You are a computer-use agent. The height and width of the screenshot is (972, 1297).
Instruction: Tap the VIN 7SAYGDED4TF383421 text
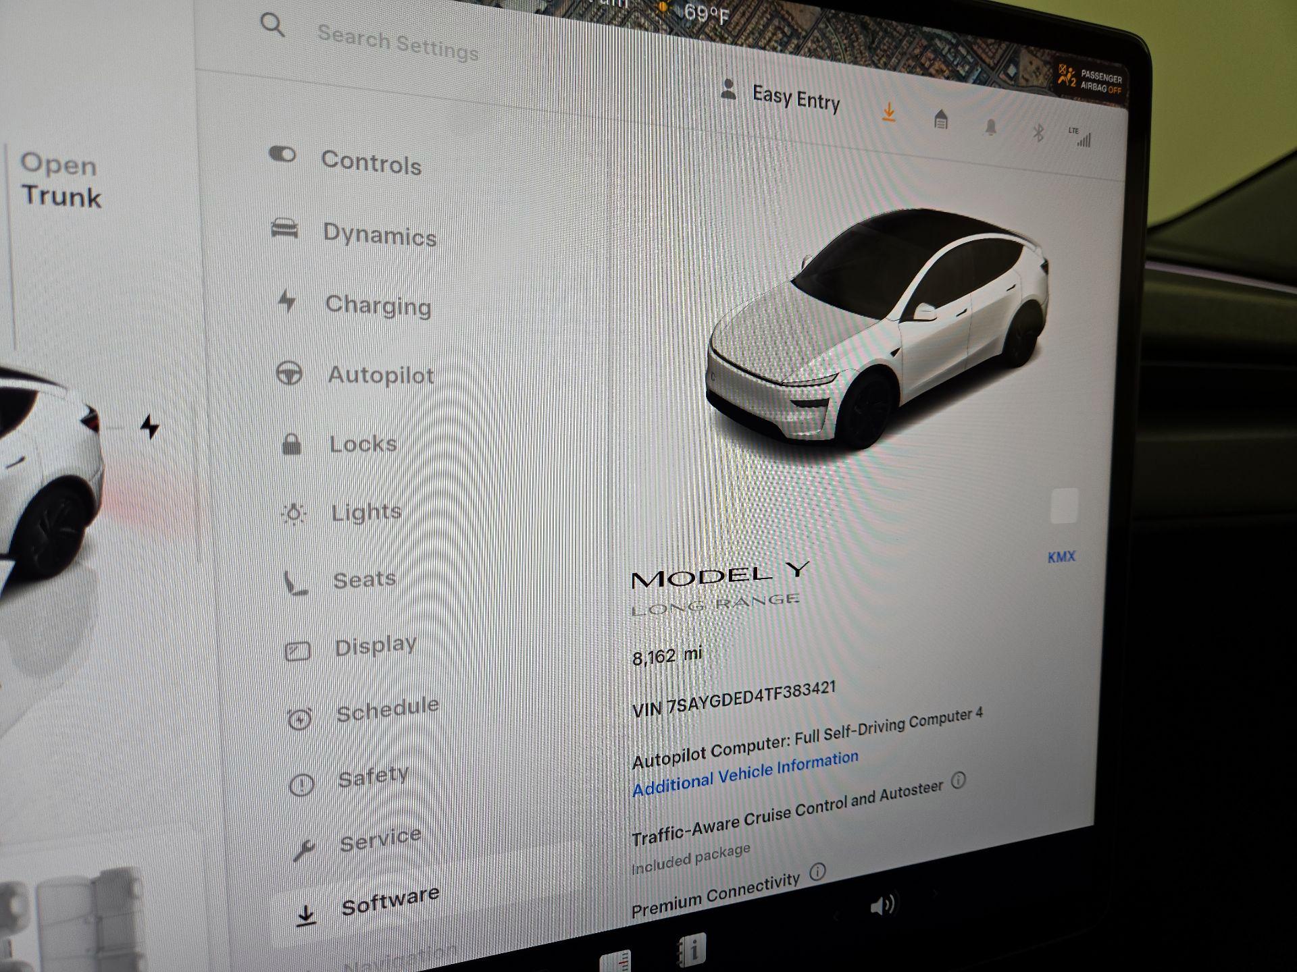point(734,699)
